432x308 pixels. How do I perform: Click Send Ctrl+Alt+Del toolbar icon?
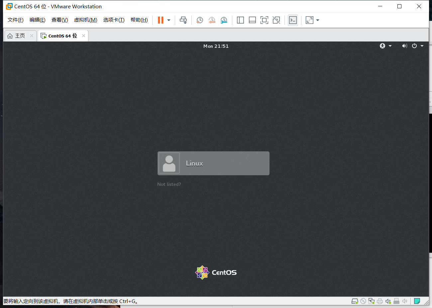pyautogui.click(x=183, y=20)
